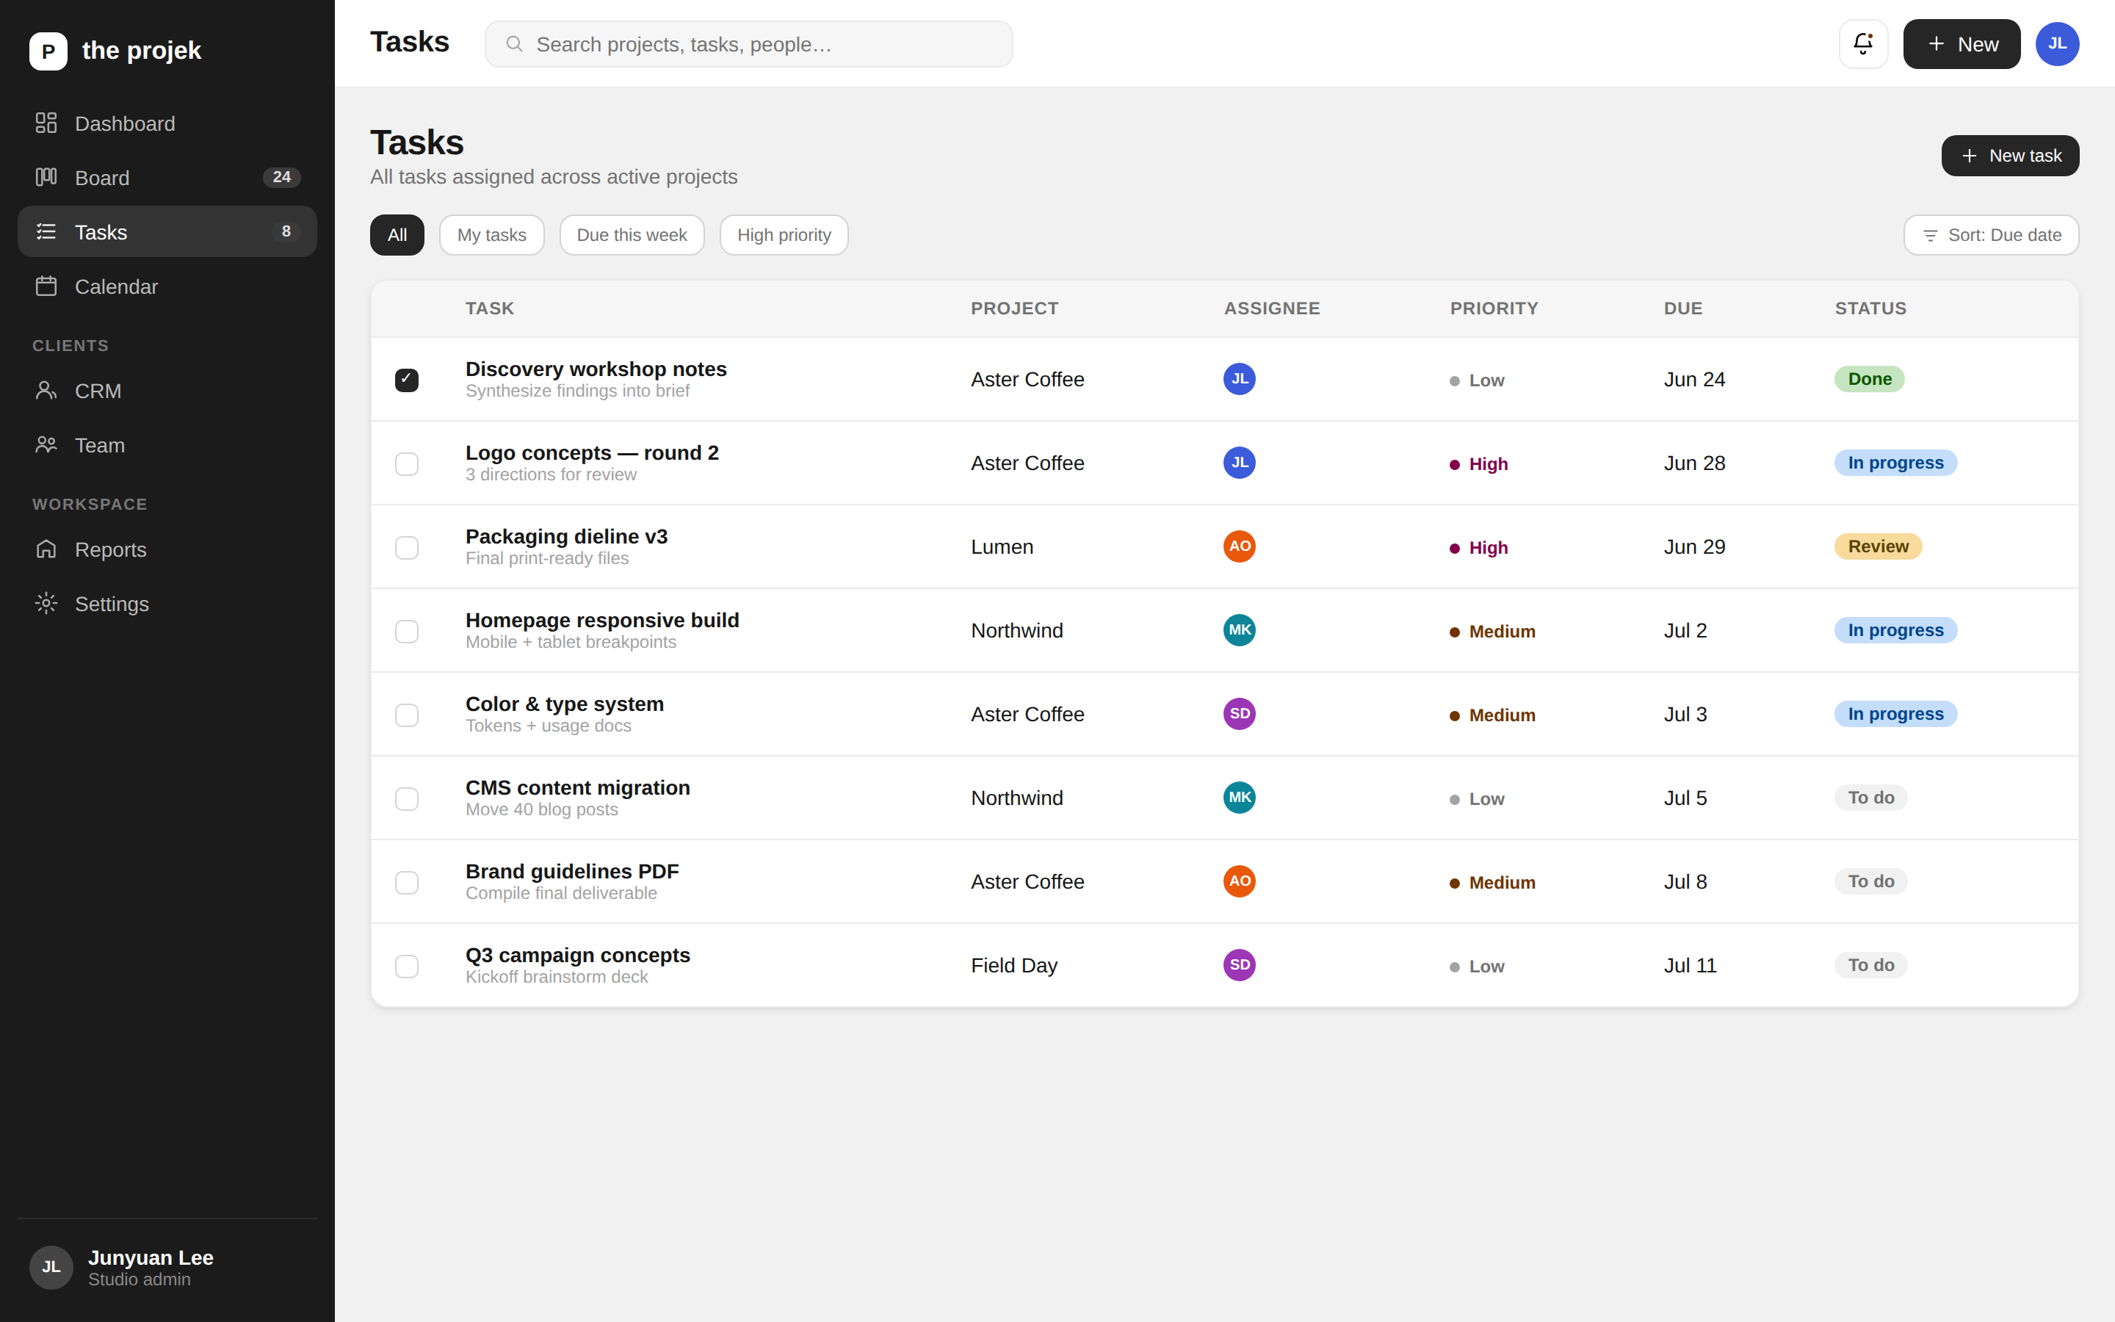Click the Board badge showing 24
This screenshot has width=2115, height=1322.
tap(281, 178)
